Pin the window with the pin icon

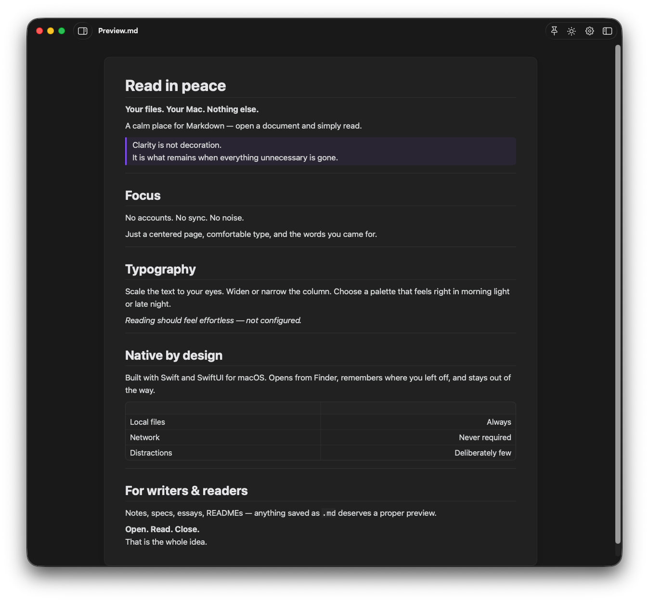(x=554, y=31)
